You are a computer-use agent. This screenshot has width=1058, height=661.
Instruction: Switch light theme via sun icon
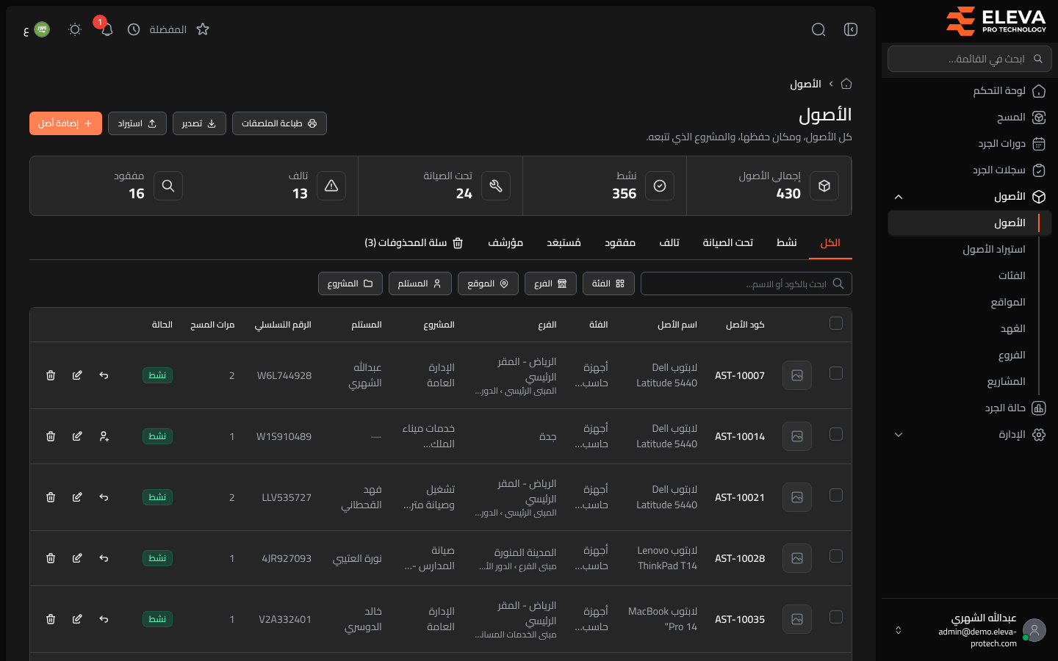point(75,29)
